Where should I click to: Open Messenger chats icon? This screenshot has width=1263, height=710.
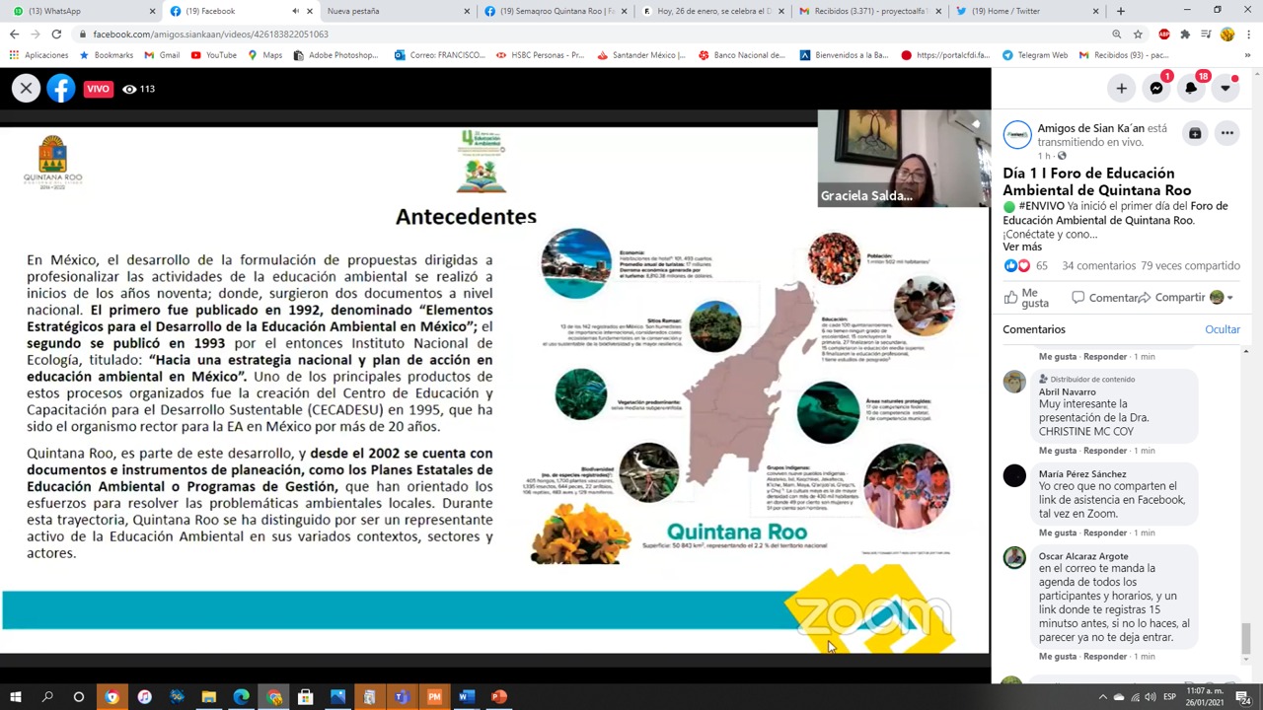click(x=1156, y=89)
